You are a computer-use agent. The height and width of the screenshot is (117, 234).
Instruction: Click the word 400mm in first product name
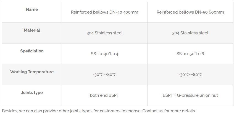tap(131, 12)
